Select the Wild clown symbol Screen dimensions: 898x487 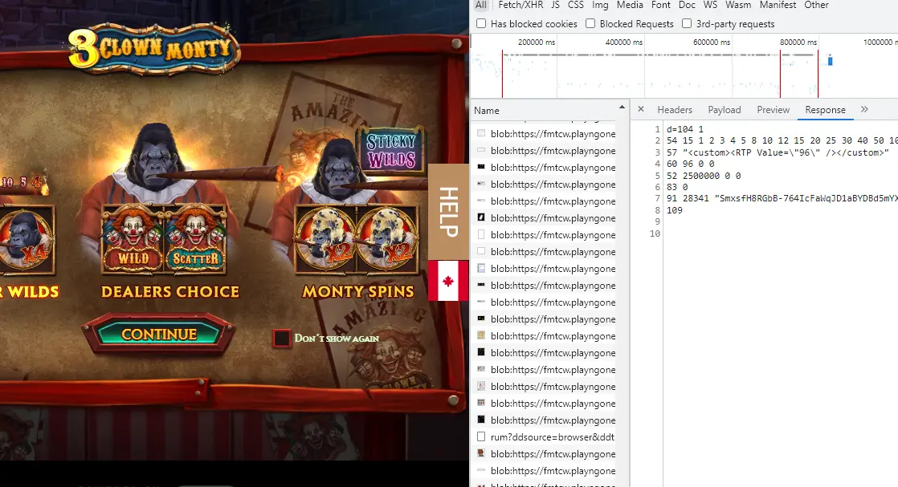click(133, 238)
